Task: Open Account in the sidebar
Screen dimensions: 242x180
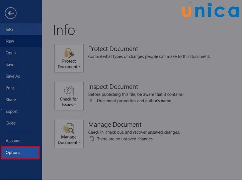Action: 21,141
